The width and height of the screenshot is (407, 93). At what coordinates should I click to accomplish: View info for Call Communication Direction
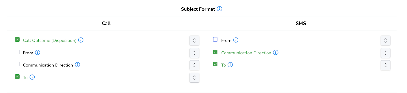pyautogui.click(x=77, y=65)
